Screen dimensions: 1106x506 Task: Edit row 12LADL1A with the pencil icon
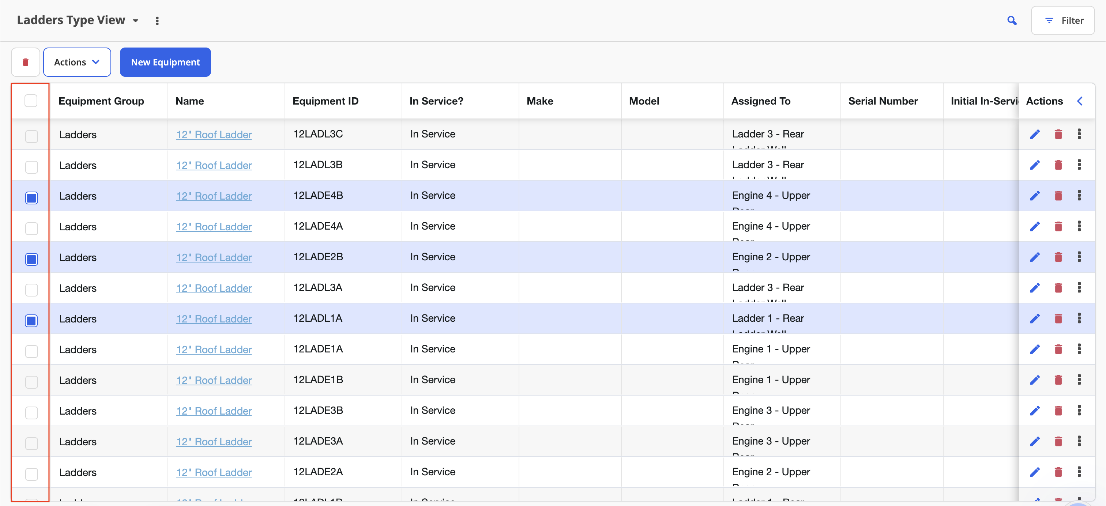coord(1035,318)
